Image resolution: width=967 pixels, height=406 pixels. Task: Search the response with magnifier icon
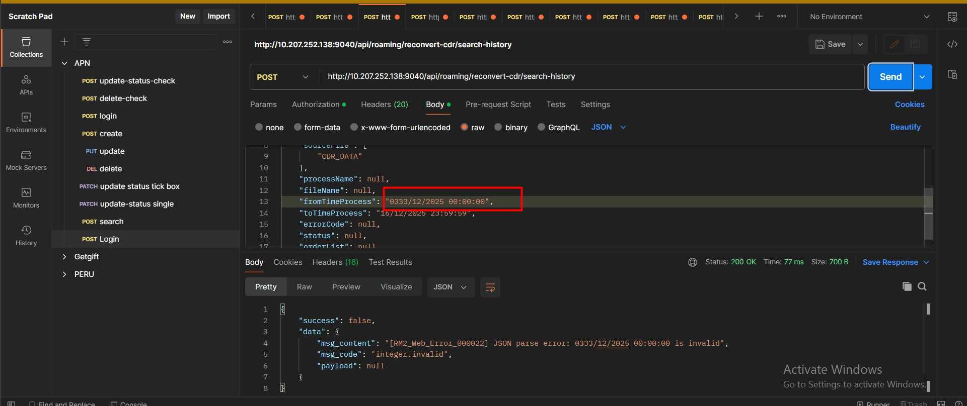click(922, 286)
